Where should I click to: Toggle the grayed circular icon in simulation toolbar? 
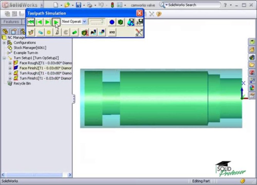(66, 32)
